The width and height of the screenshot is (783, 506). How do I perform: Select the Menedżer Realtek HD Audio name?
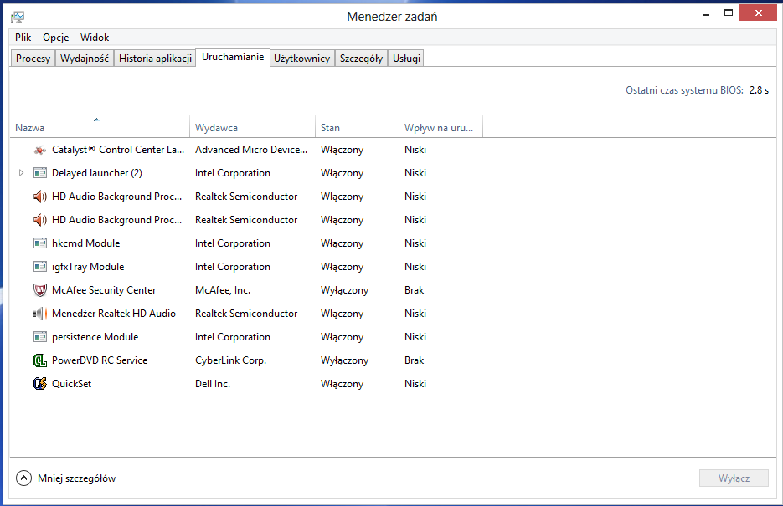[x=114, y=314]
